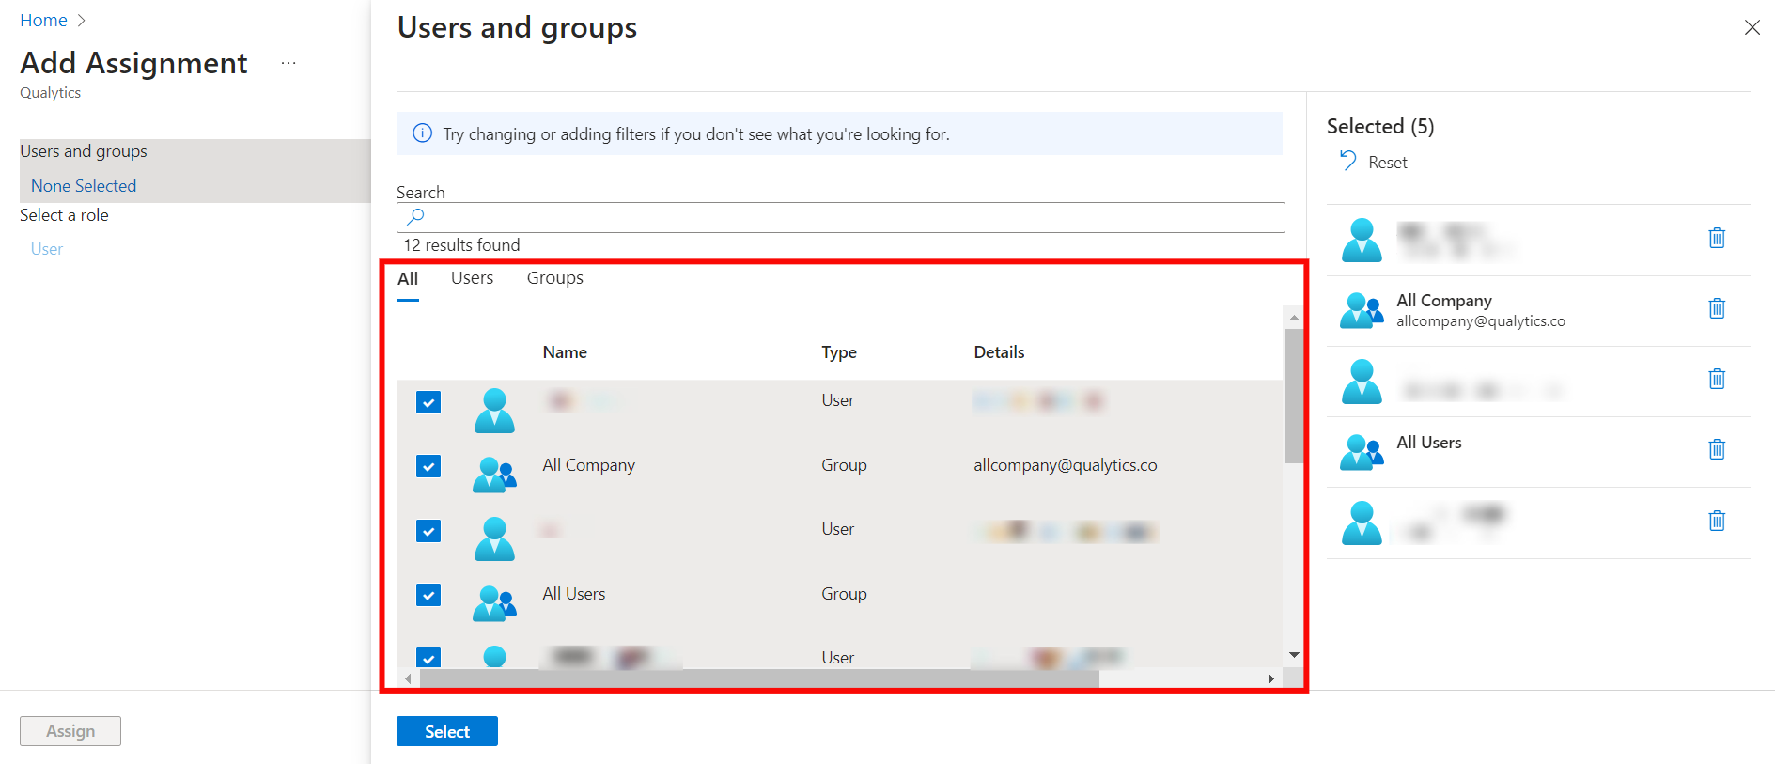
Task: Open the User role link
Action: coord(47,249)
